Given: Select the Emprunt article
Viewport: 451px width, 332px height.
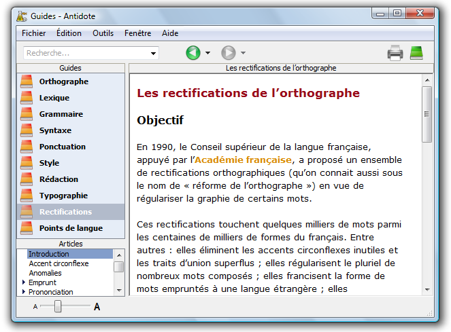Looking at the screenshot, I should pyautogui.click(x=42, y=282).
